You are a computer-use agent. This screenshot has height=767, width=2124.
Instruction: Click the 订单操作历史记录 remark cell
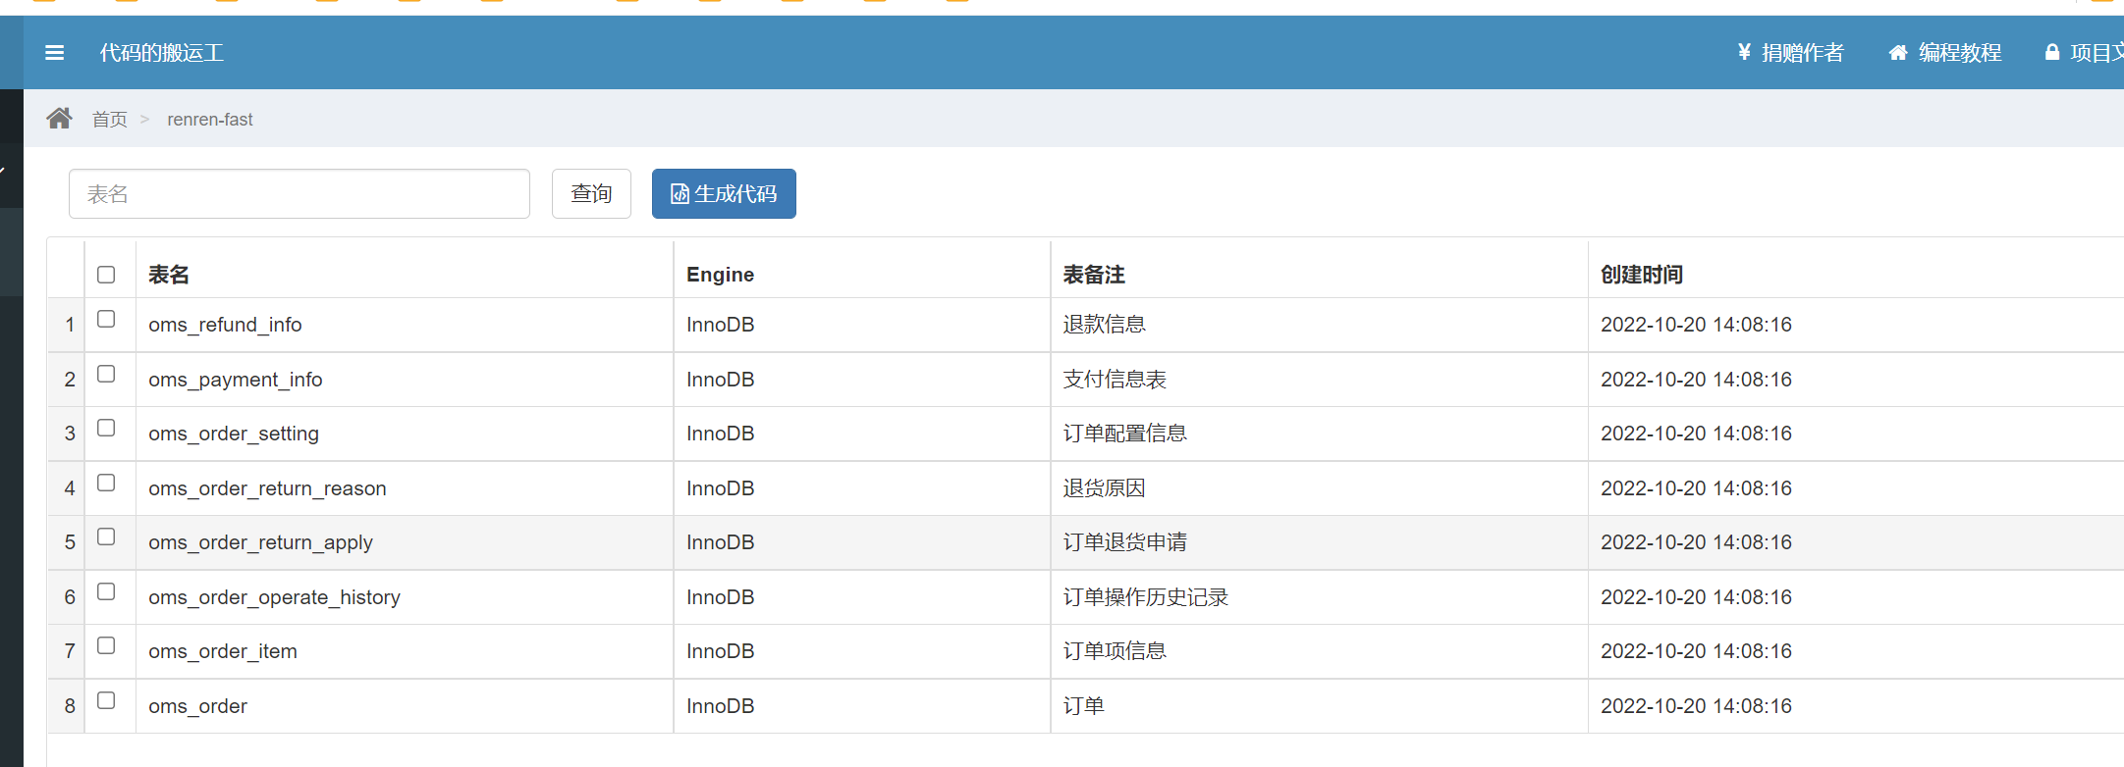(x=1319, y=597)
